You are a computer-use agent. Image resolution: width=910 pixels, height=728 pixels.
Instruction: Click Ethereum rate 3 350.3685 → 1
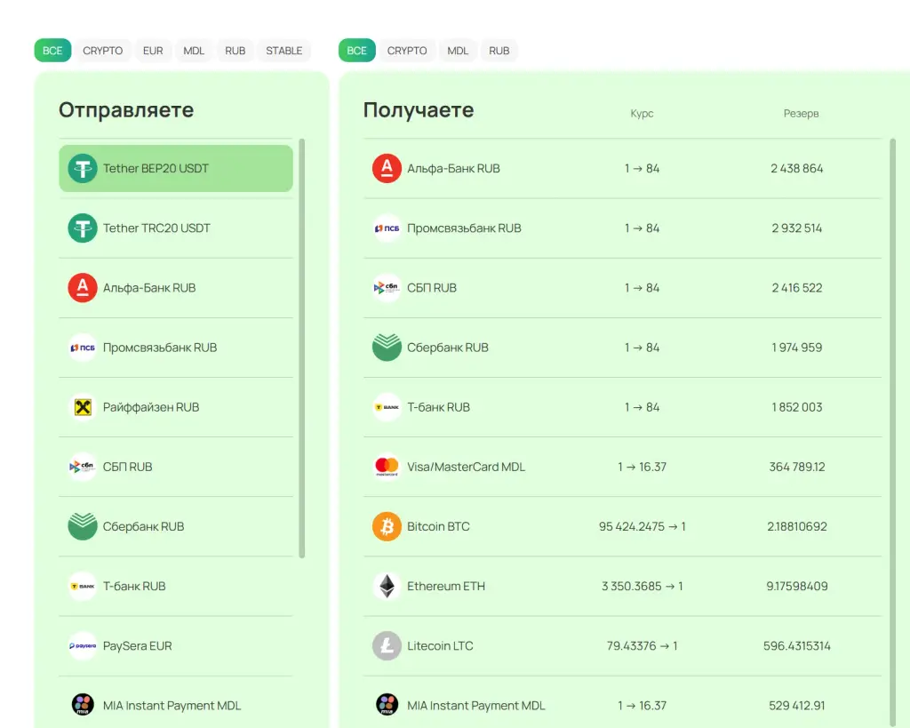pos(642,587)
